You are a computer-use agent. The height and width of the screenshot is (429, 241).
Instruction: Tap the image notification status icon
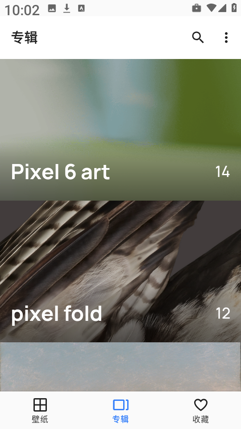[52, 8]
